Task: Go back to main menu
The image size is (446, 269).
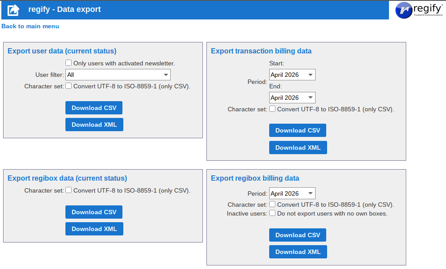Action: 30,26
